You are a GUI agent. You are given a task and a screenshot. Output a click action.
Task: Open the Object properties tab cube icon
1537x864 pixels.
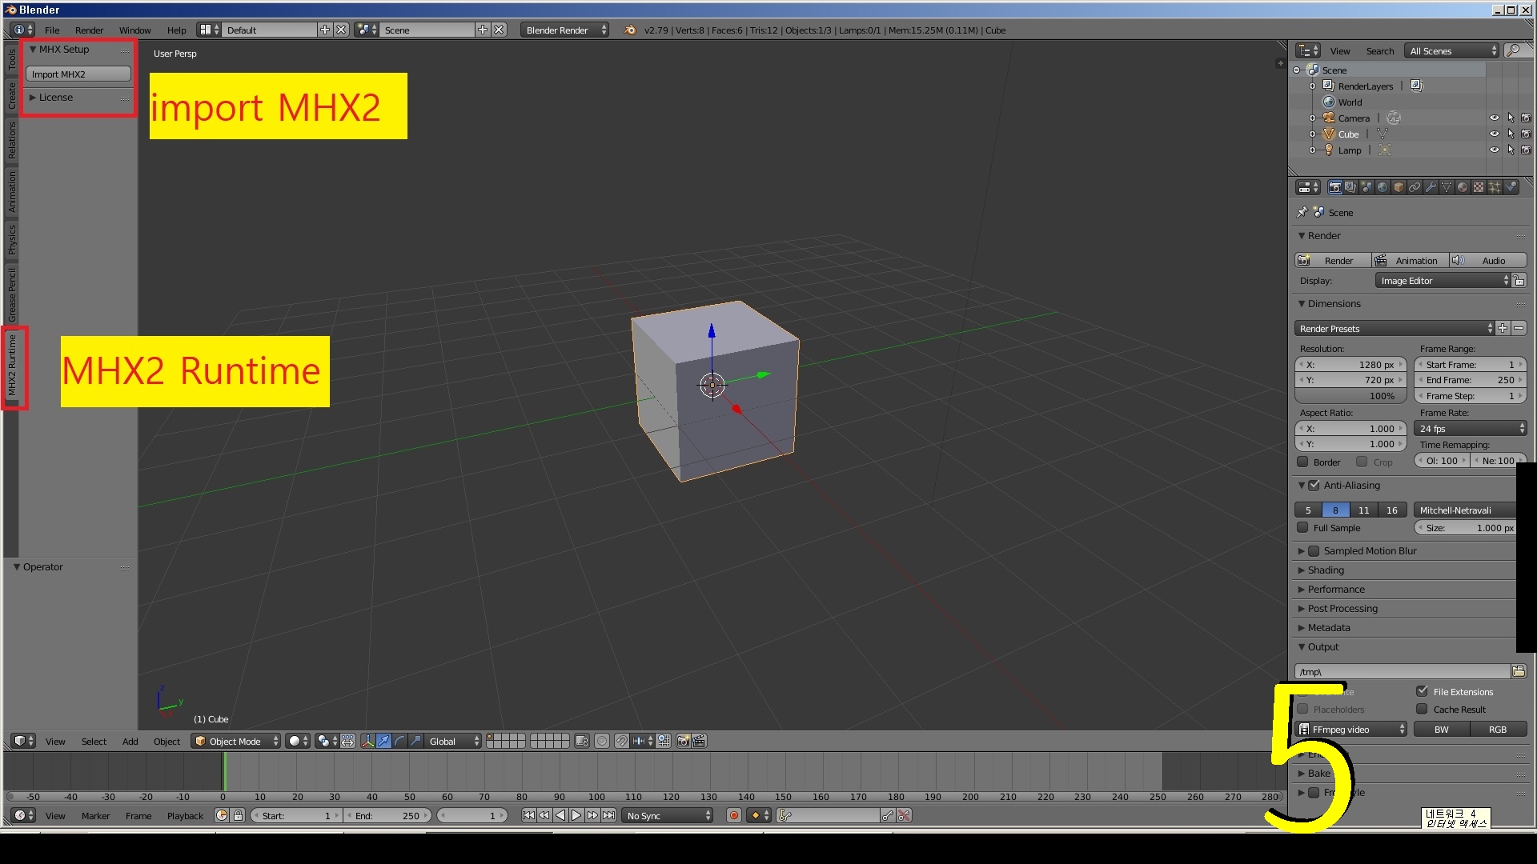coord(1399,187)
